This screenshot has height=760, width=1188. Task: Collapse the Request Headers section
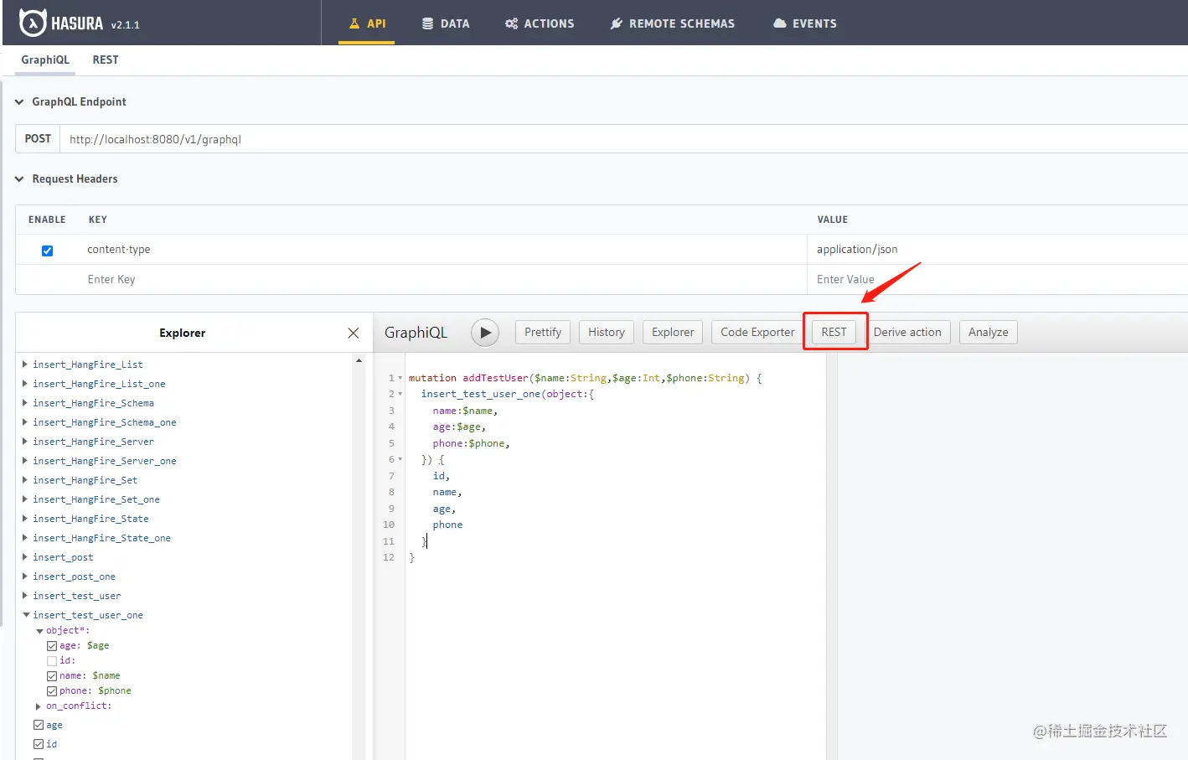pyautogui.click(x=19, y=179)
